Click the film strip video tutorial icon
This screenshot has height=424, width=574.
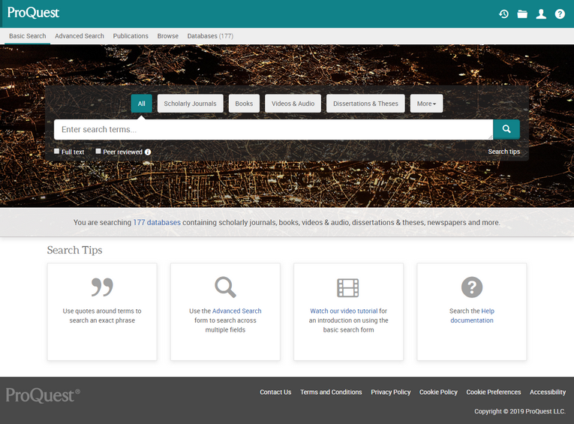click(x=348, y=287)
